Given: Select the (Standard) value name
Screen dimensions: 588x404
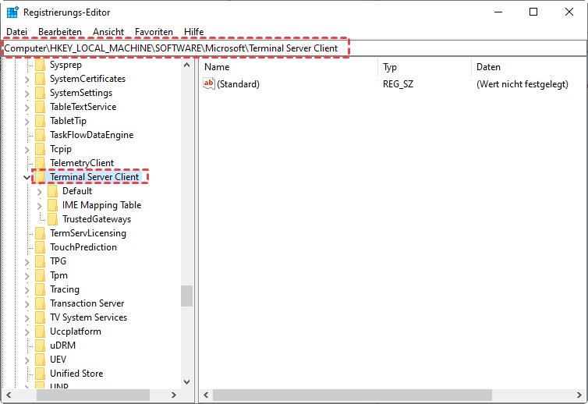Looking at the screenshot, I should point(238,84).
